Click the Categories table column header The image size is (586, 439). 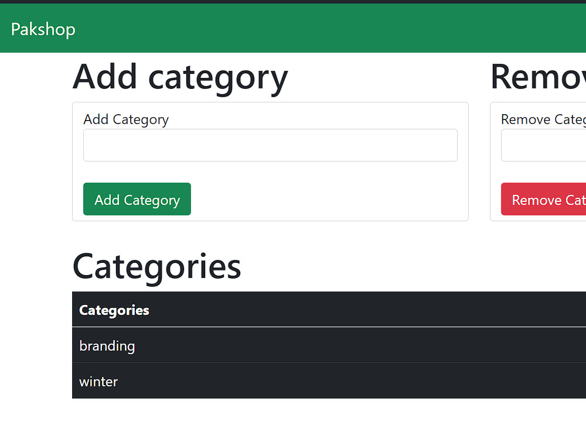(329, 310)
